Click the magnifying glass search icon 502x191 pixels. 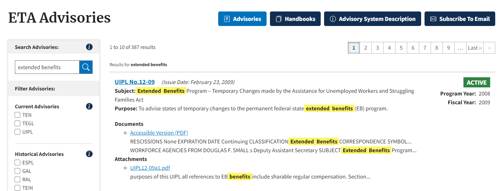coord(86,67)
